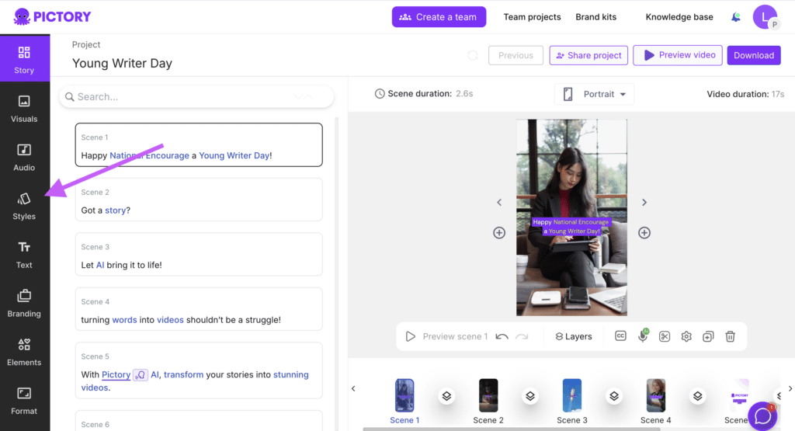Click the Pictory logo

[52, 17]
